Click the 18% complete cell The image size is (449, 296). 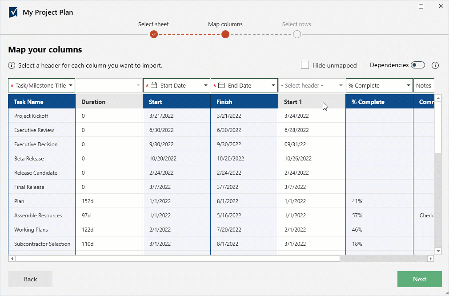tap(379, 244)
